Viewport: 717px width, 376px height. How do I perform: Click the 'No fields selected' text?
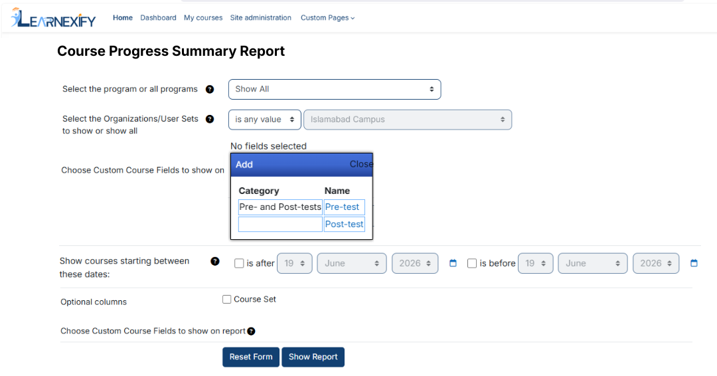268,146
